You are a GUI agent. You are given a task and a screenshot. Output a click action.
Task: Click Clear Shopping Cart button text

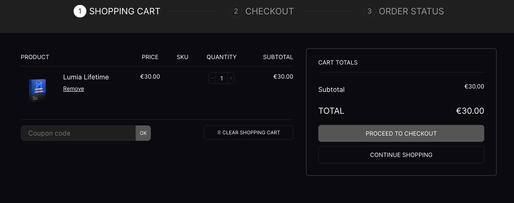[251, 132]
